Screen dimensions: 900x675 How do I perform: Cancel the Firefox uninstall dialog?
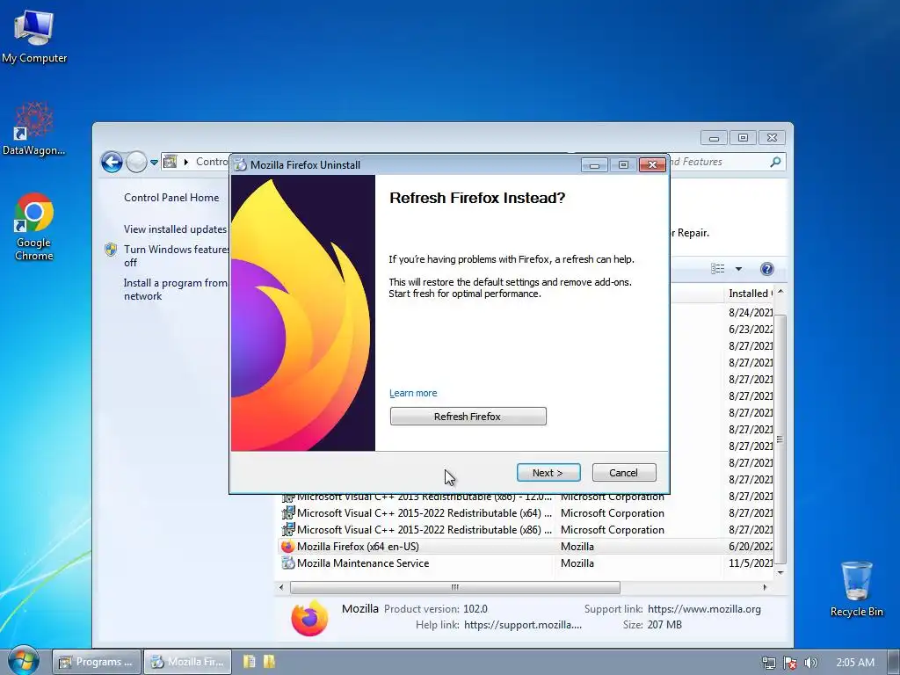(623, 472)
